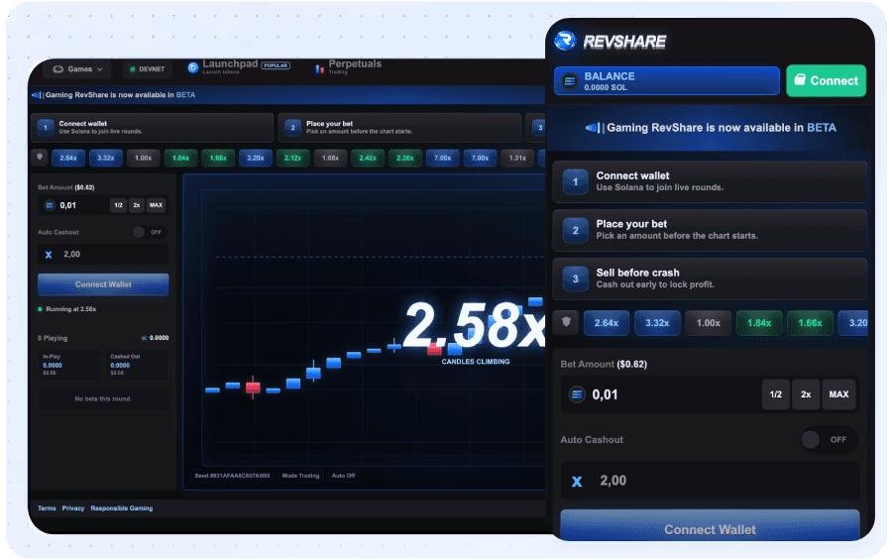This screenshot has height=560, width=892.
Task: Click the blue X icon in desktop cashout field
Action: pyautogui.click(x=49, y=255)
